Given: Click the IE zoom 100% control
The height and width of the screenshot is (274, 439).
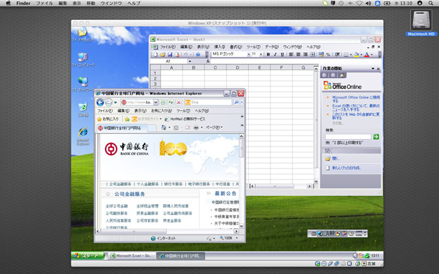Looking at the screenshot, I should pyautogui.click(x=228, y=238).
